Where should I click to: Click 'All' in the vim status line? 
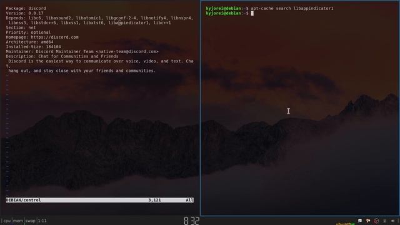[189, 200]
